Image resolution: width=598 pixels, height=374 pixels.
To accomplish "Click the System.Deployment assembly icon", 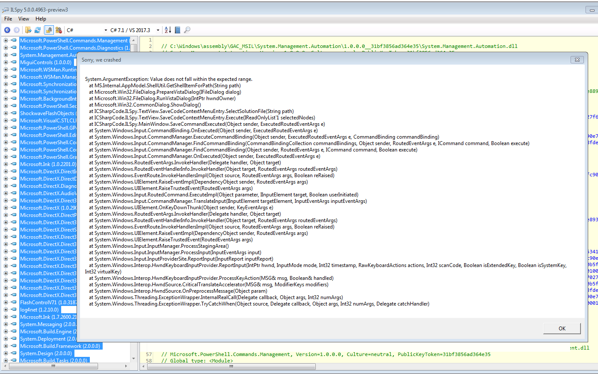I will tap(14, 339).
